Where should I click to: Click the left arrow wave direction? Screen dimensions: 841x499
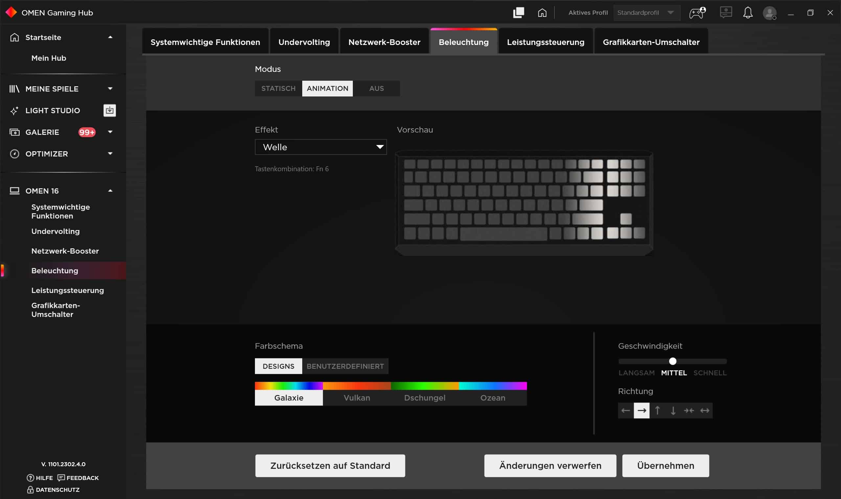[x=625, y=410]
